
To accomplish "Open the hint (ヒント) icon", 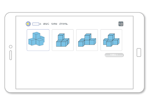I will (121, 24).
